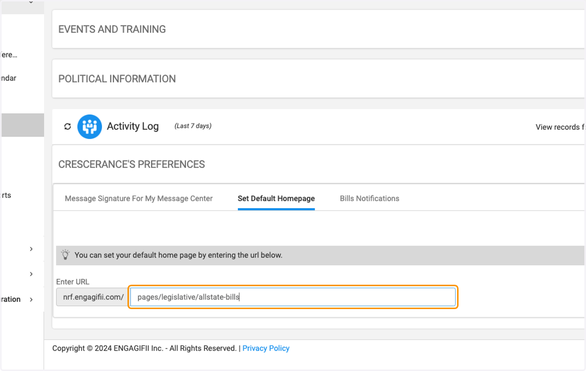Viewport: 586px width, 371px height.
Task: Focus the Enter URL text field
Action: tap(293, 297)
